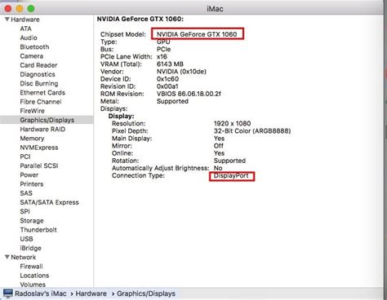
Task: Click Radoslav's iMac in path bar
Action: point(41,293)
